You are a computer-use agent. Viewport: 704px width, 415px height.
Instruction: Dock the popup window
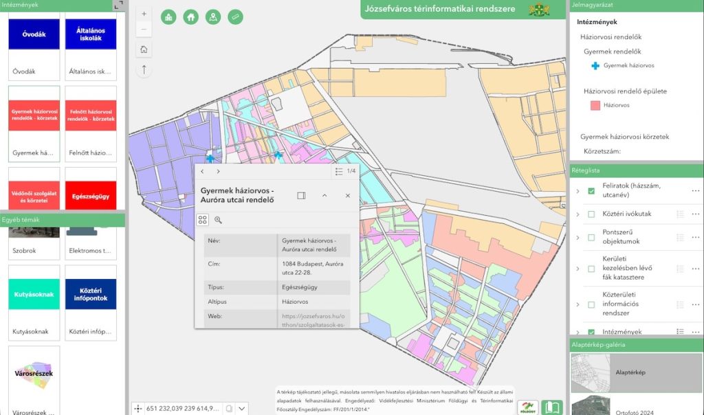click(x=301, y=196)
